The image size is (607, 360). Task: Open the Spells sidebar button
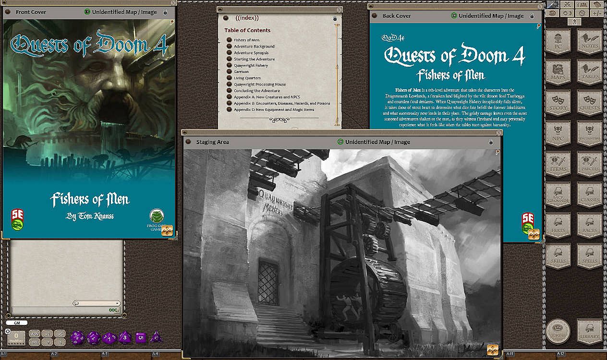tap(590, 256)
